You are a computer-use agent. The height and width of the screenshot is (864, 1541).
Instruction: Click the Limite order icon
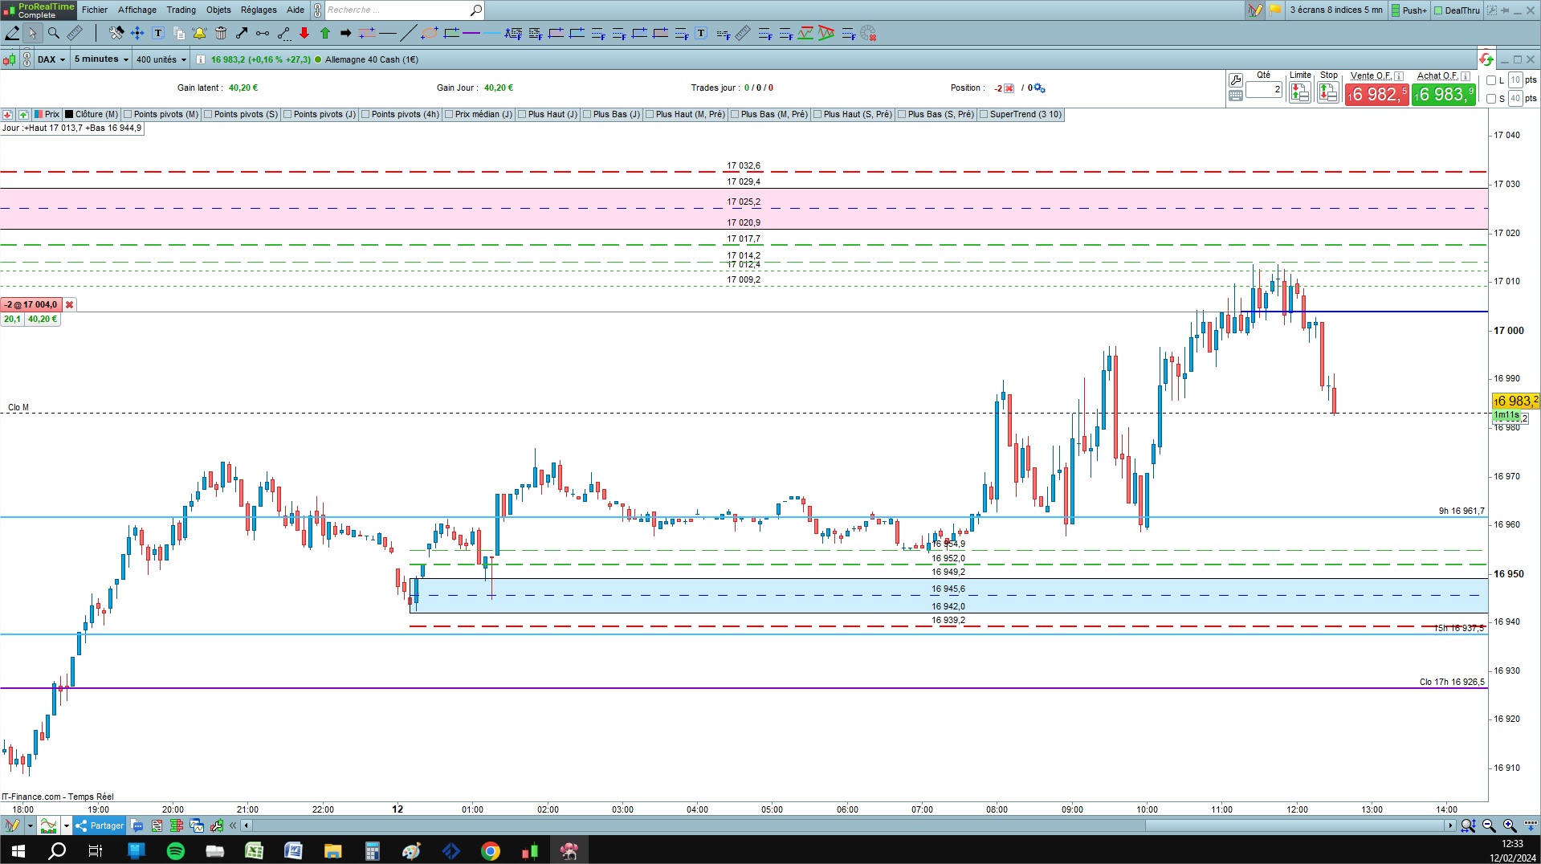[1300, 92]
